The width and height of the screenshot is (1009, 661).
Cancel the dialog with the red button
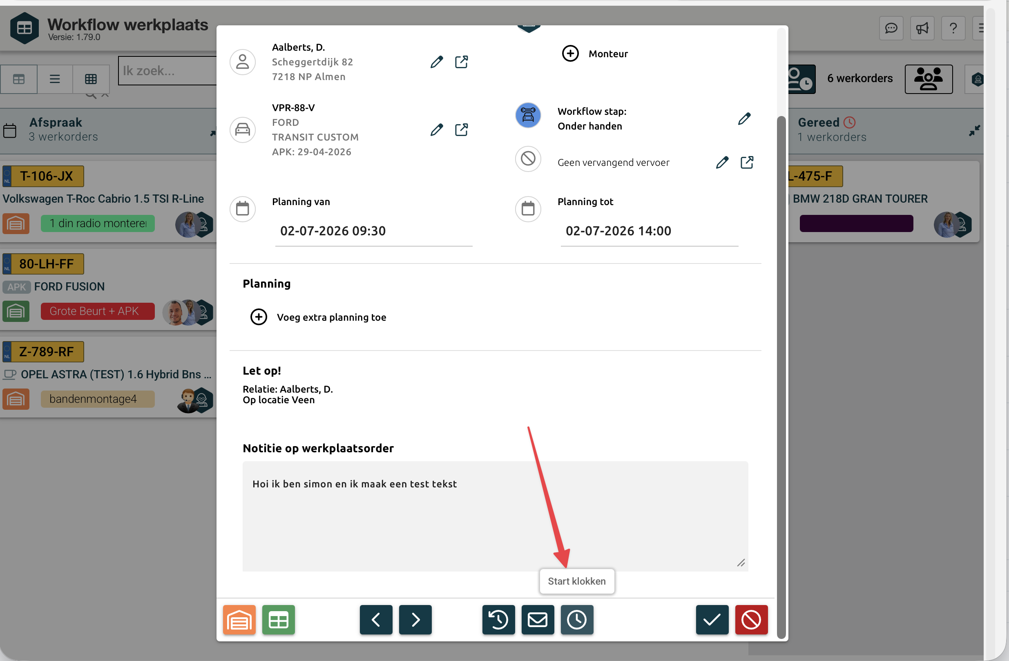click(751, 619)
